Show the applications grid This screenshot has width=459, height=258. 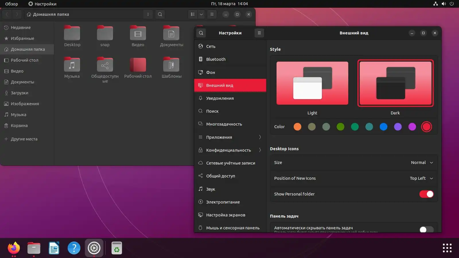coord(447,248)
